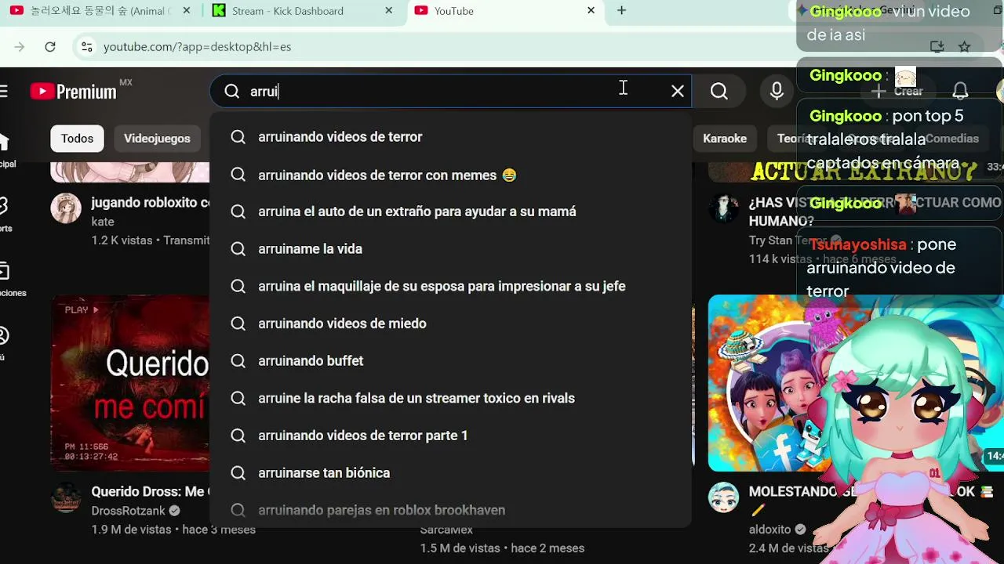Select the 'Todos' filter chip
This screenshot has height=564, width=1004.
tap(77, 139)
